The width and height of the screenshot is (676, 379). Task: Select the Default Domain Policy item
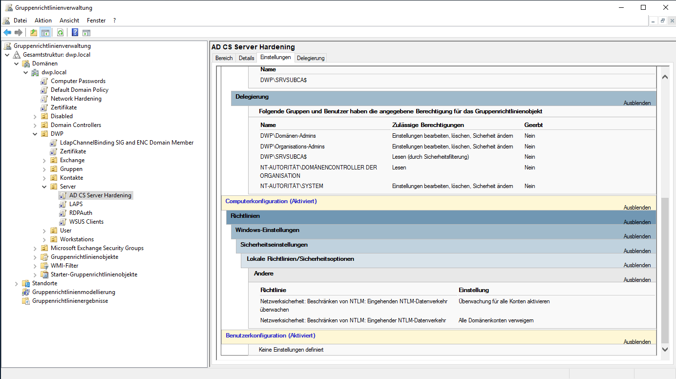click(x=79, y=90)
